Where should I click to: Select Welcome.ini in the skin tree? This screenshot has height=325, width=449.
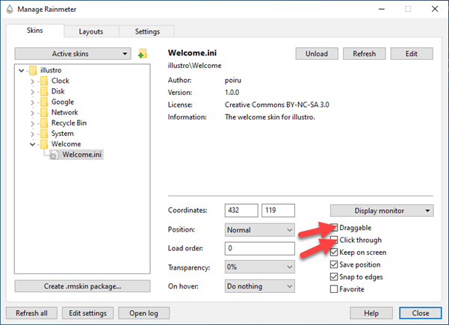coord(82,155)
